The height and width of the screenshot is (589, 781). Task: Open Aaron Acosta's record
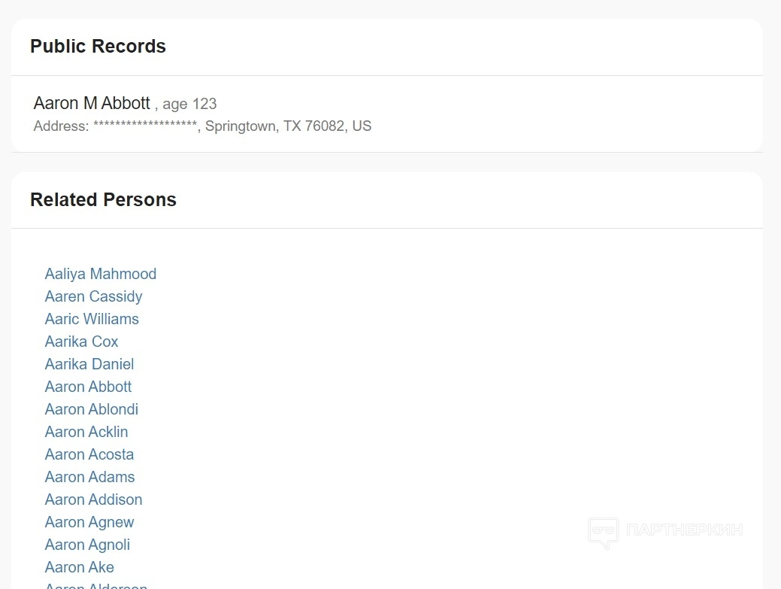point(89,454)
